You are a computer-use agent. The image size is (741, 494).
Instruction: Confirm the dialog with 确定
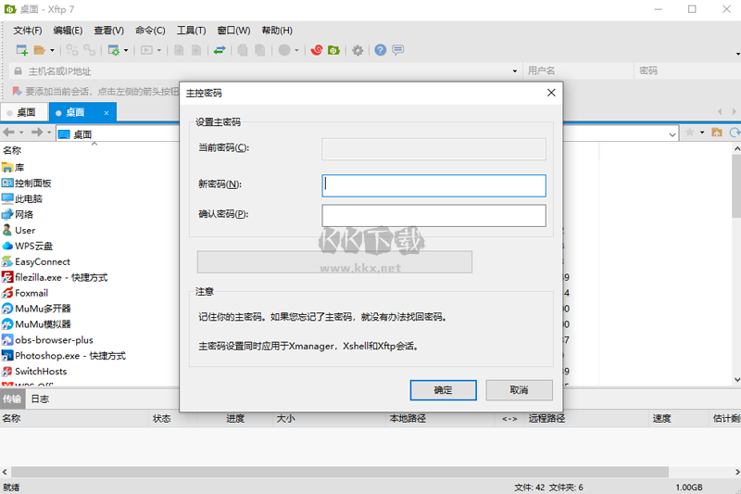[443, 390]
